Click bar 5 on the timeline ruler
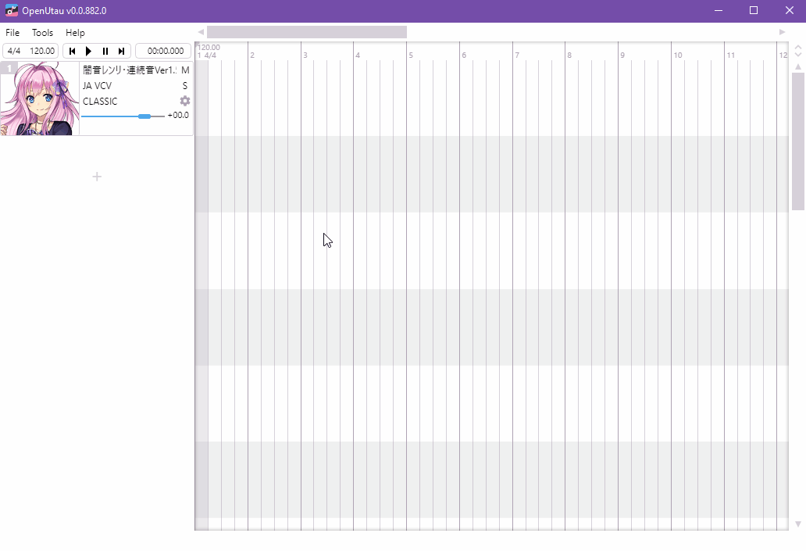Screen dimensions: 806x551 (411, 55)
